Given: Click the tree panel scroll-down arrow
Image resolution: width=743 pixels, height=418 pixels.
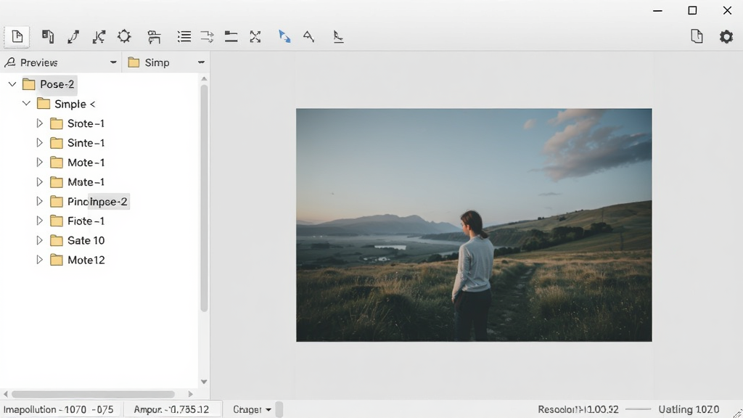Looking at the screenshot, I should [x=204, y=382].
